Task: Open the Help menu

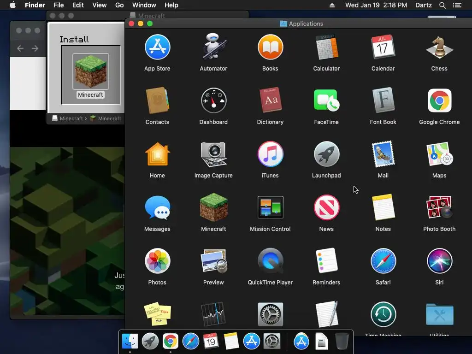Action: [171, 5]
